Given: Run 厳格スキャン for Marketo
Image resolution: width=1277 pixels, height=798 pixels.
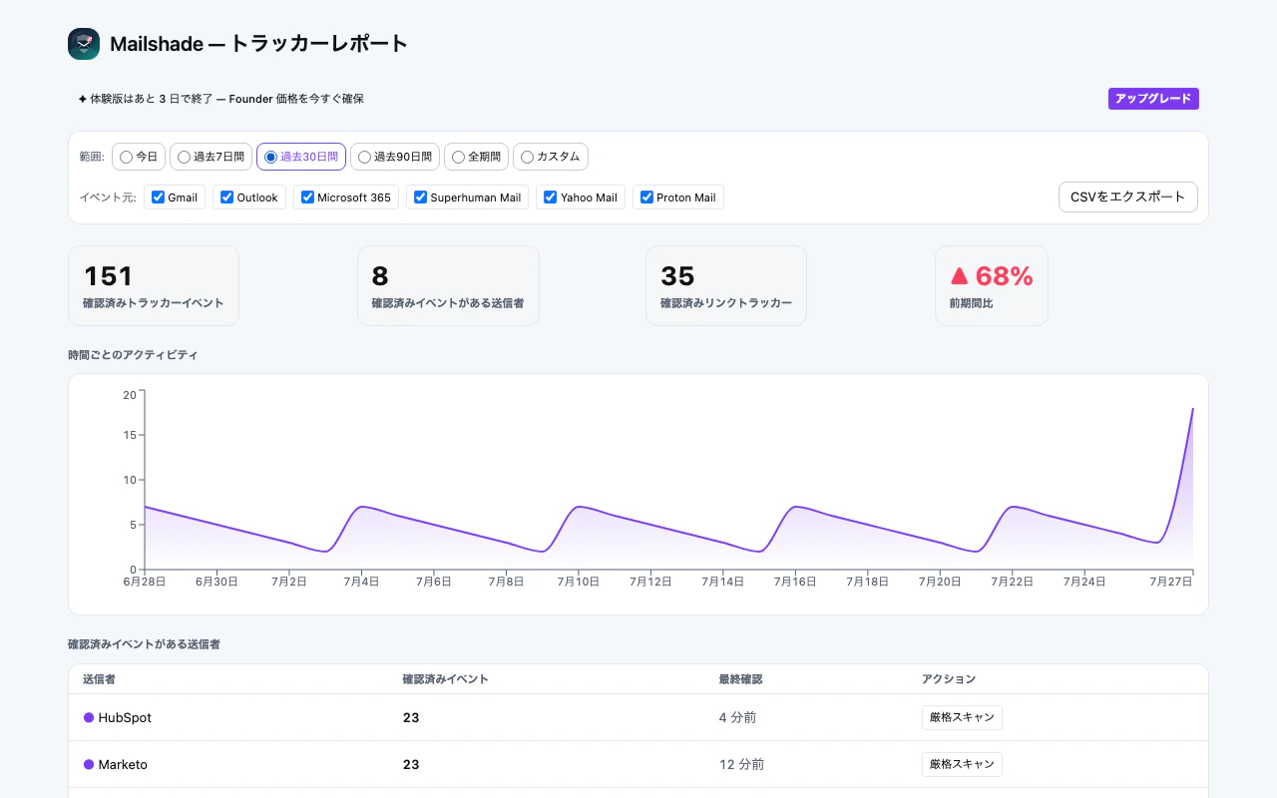Looking at the screenshot, I should 962,764.
